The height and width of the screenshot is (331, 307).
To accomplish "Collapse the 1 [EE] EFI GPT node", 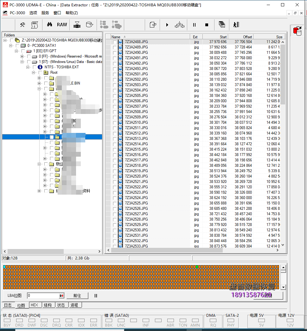I will [x=16, y=51].
